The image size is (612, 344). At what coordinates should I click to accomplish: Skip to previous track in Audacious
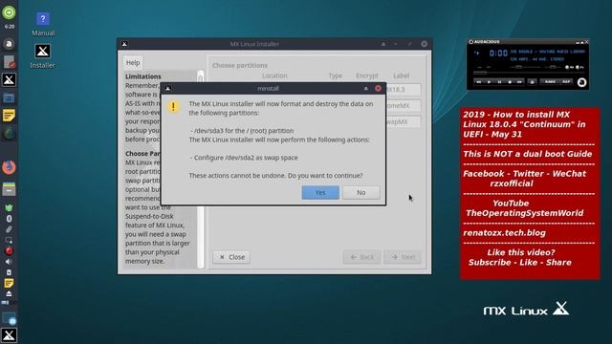click(x=479, y=82)
